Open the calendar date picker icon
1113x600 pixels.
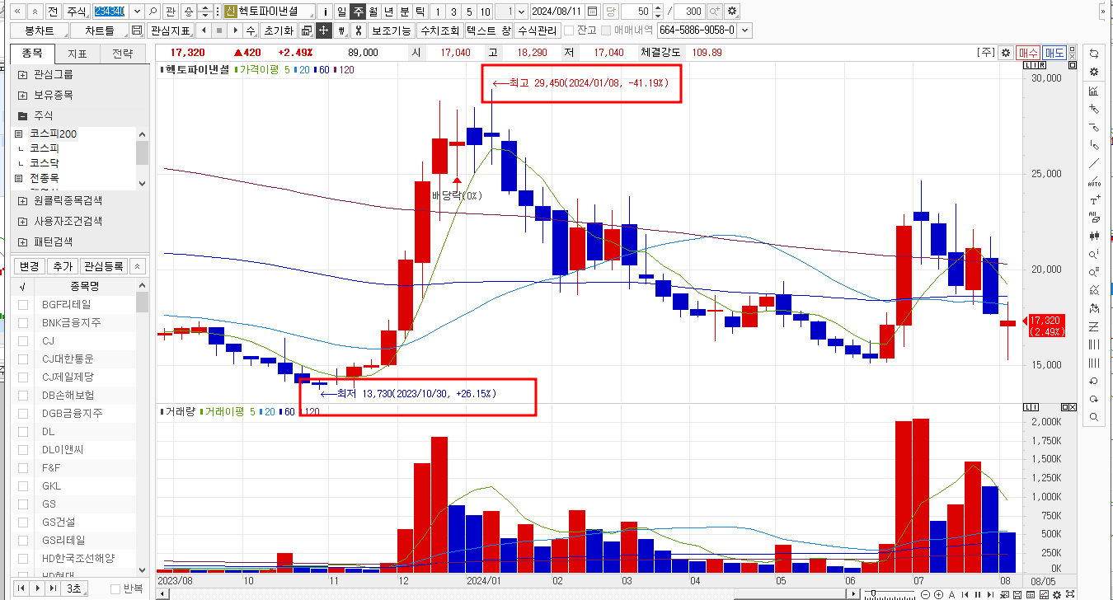pos(592,12)
